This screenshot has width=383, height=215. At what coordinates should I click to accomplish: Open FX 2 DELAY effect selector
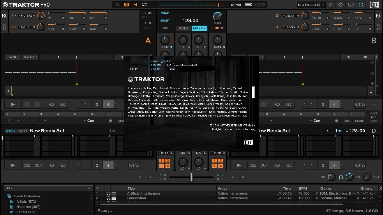point(290,16)
